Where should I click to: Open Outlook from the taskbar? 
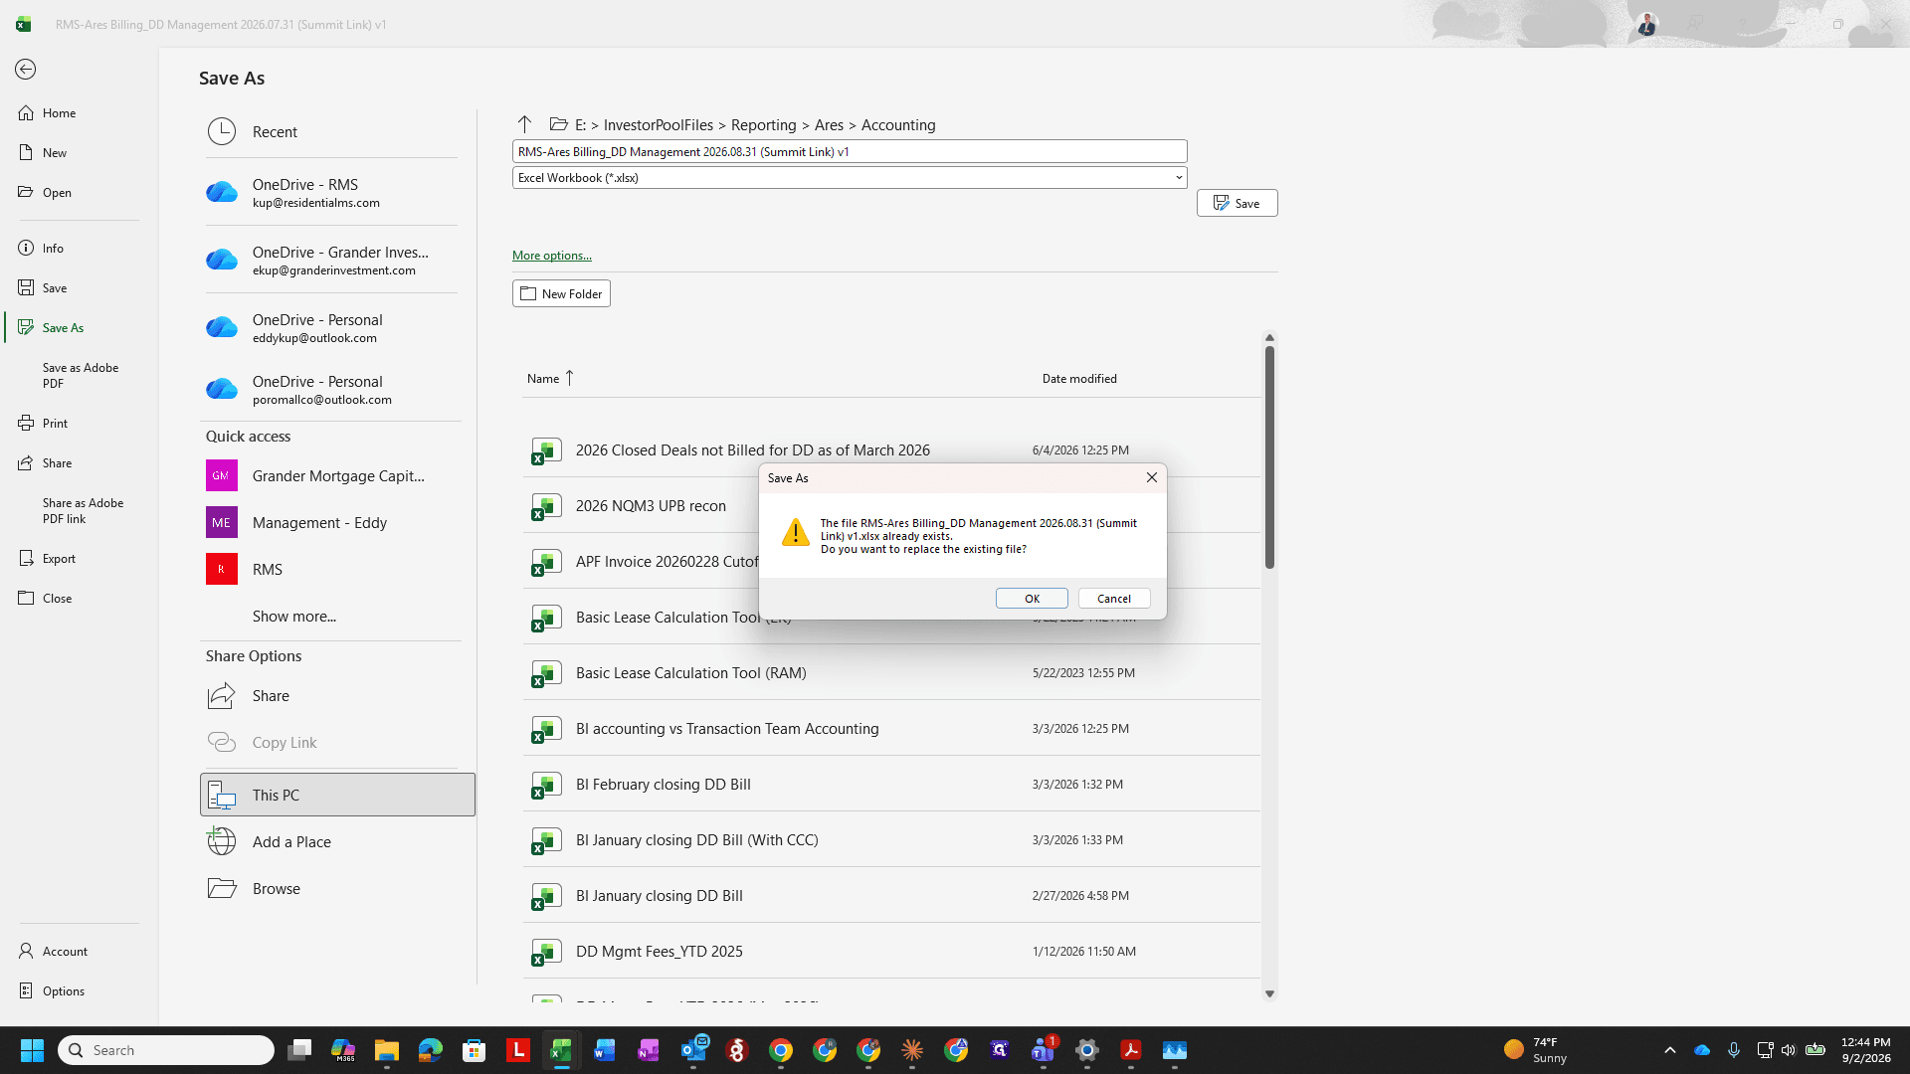pyautogui.click(x=693, y=1050)
